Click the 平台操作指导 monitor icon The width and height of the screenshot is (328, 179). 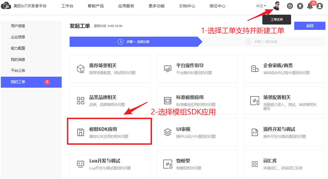pyautogui.click(x=168, y=69)
